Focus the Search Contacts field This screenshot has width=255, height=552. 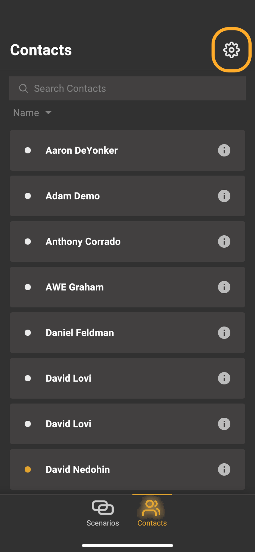(x=127, y=88)
